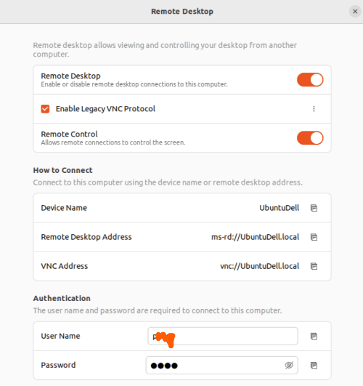Click the Authentication heading
The image size is (363, 386).
click(62, 298)
